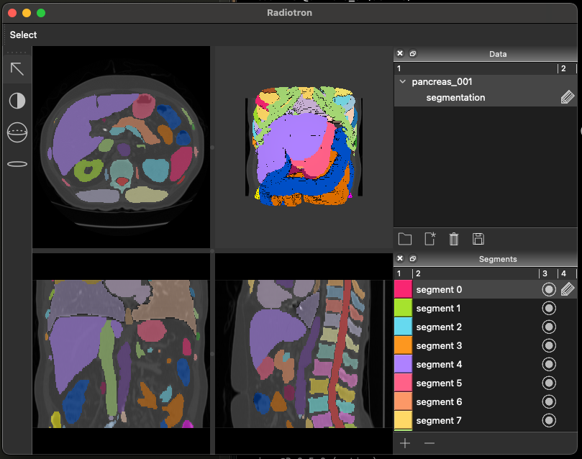The height and width of the screenshot is (459, 582).
Task: Delete data with the trash icon
Action: pyautogui.click(x=454, y=239)
